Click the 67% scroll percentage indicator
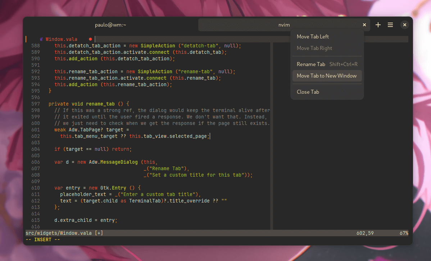The image size is (431, 261). pos(403,233)
